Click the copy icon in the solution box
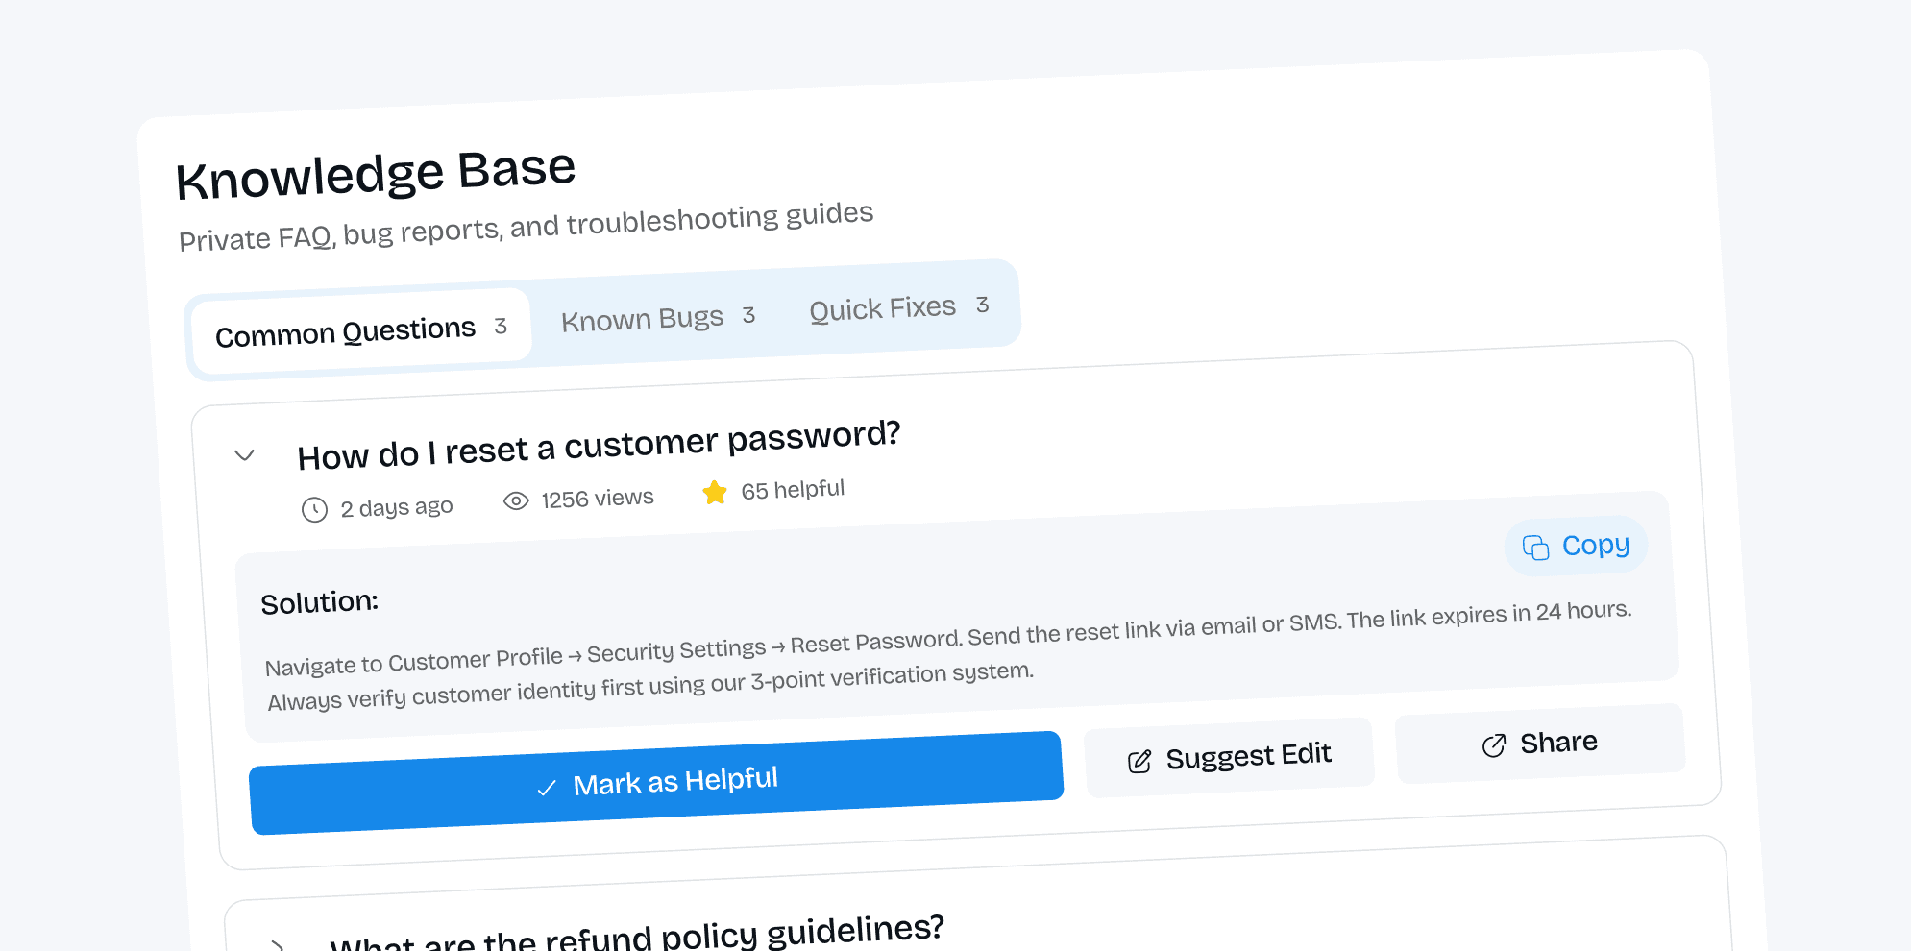 pyautogui.click(x=1535, y=548)
